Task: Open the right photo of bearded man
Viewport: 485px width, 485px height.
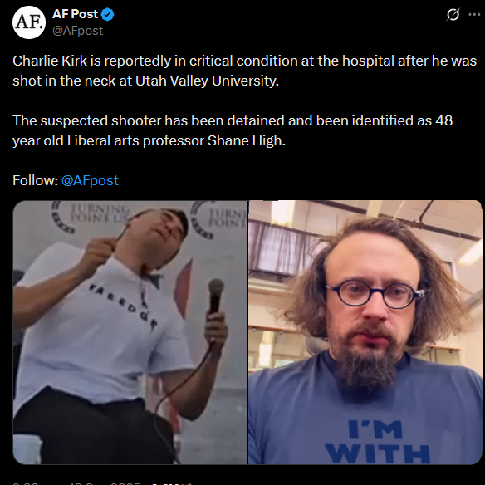Action: pos(365,332)
